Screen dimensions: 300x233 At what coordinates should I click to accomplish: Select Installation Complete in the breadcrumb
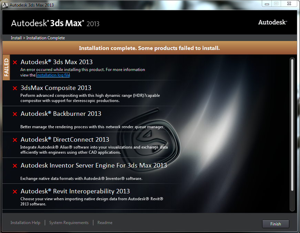(x=45, y=38)
